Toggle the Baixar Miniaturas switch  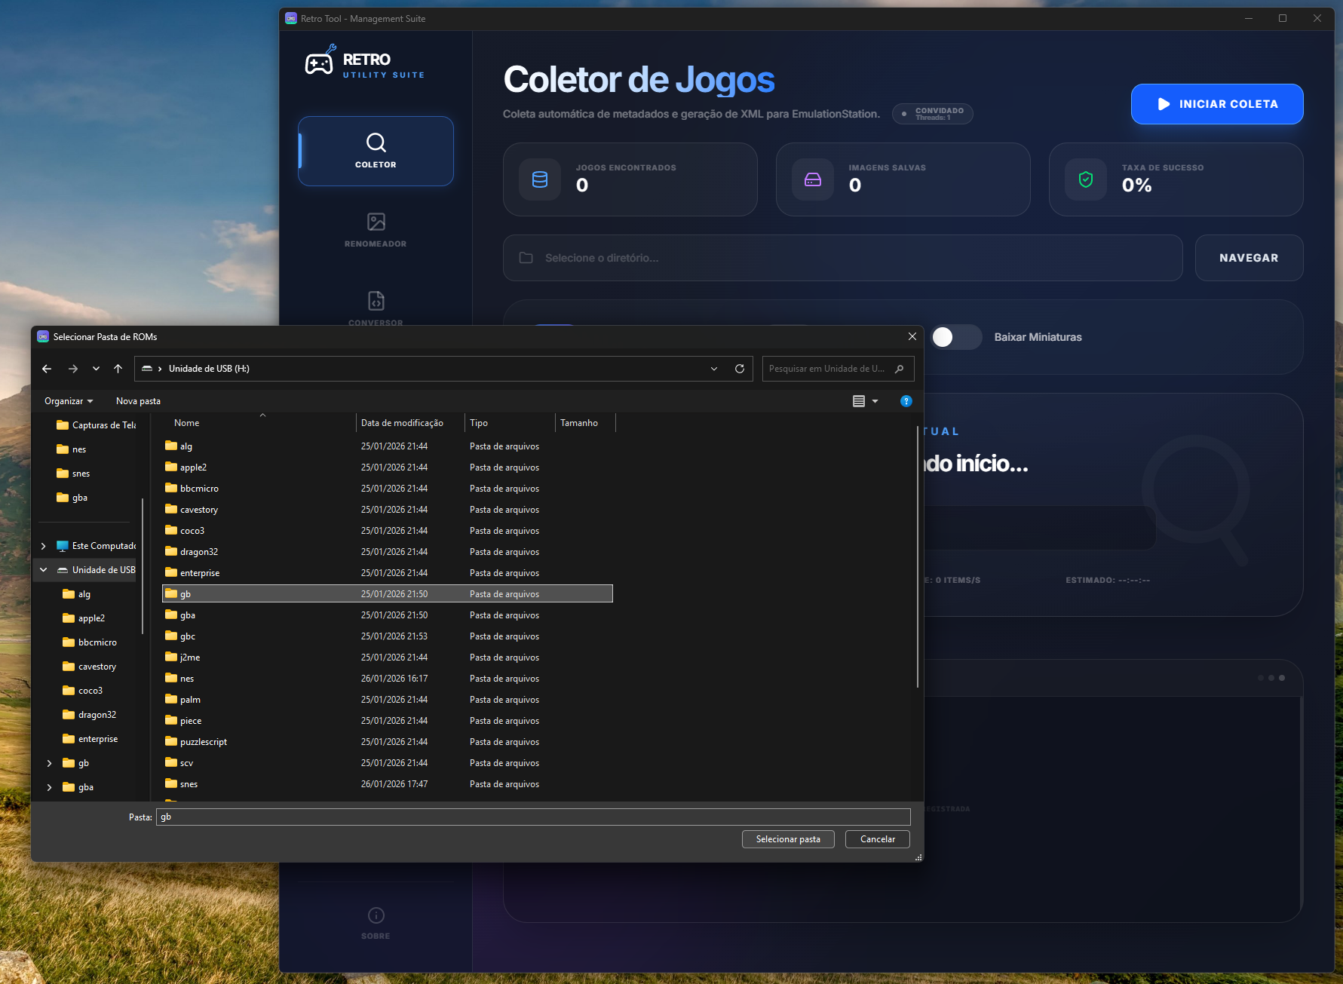955,337
